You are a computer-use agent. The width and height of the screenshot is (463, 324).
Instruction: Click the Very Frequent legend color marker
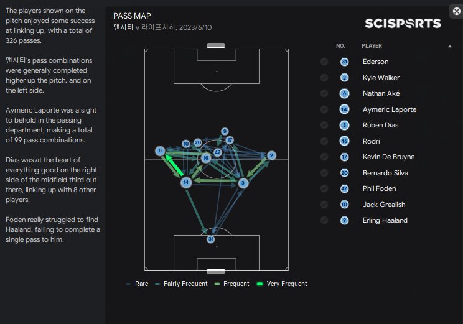click(x=260, y=284)
